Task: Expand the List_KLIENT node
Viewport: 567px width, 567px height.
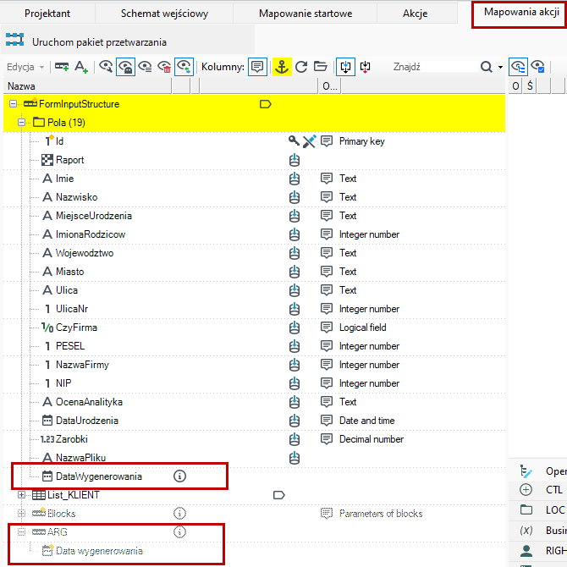Action: (x=22, y=495)
